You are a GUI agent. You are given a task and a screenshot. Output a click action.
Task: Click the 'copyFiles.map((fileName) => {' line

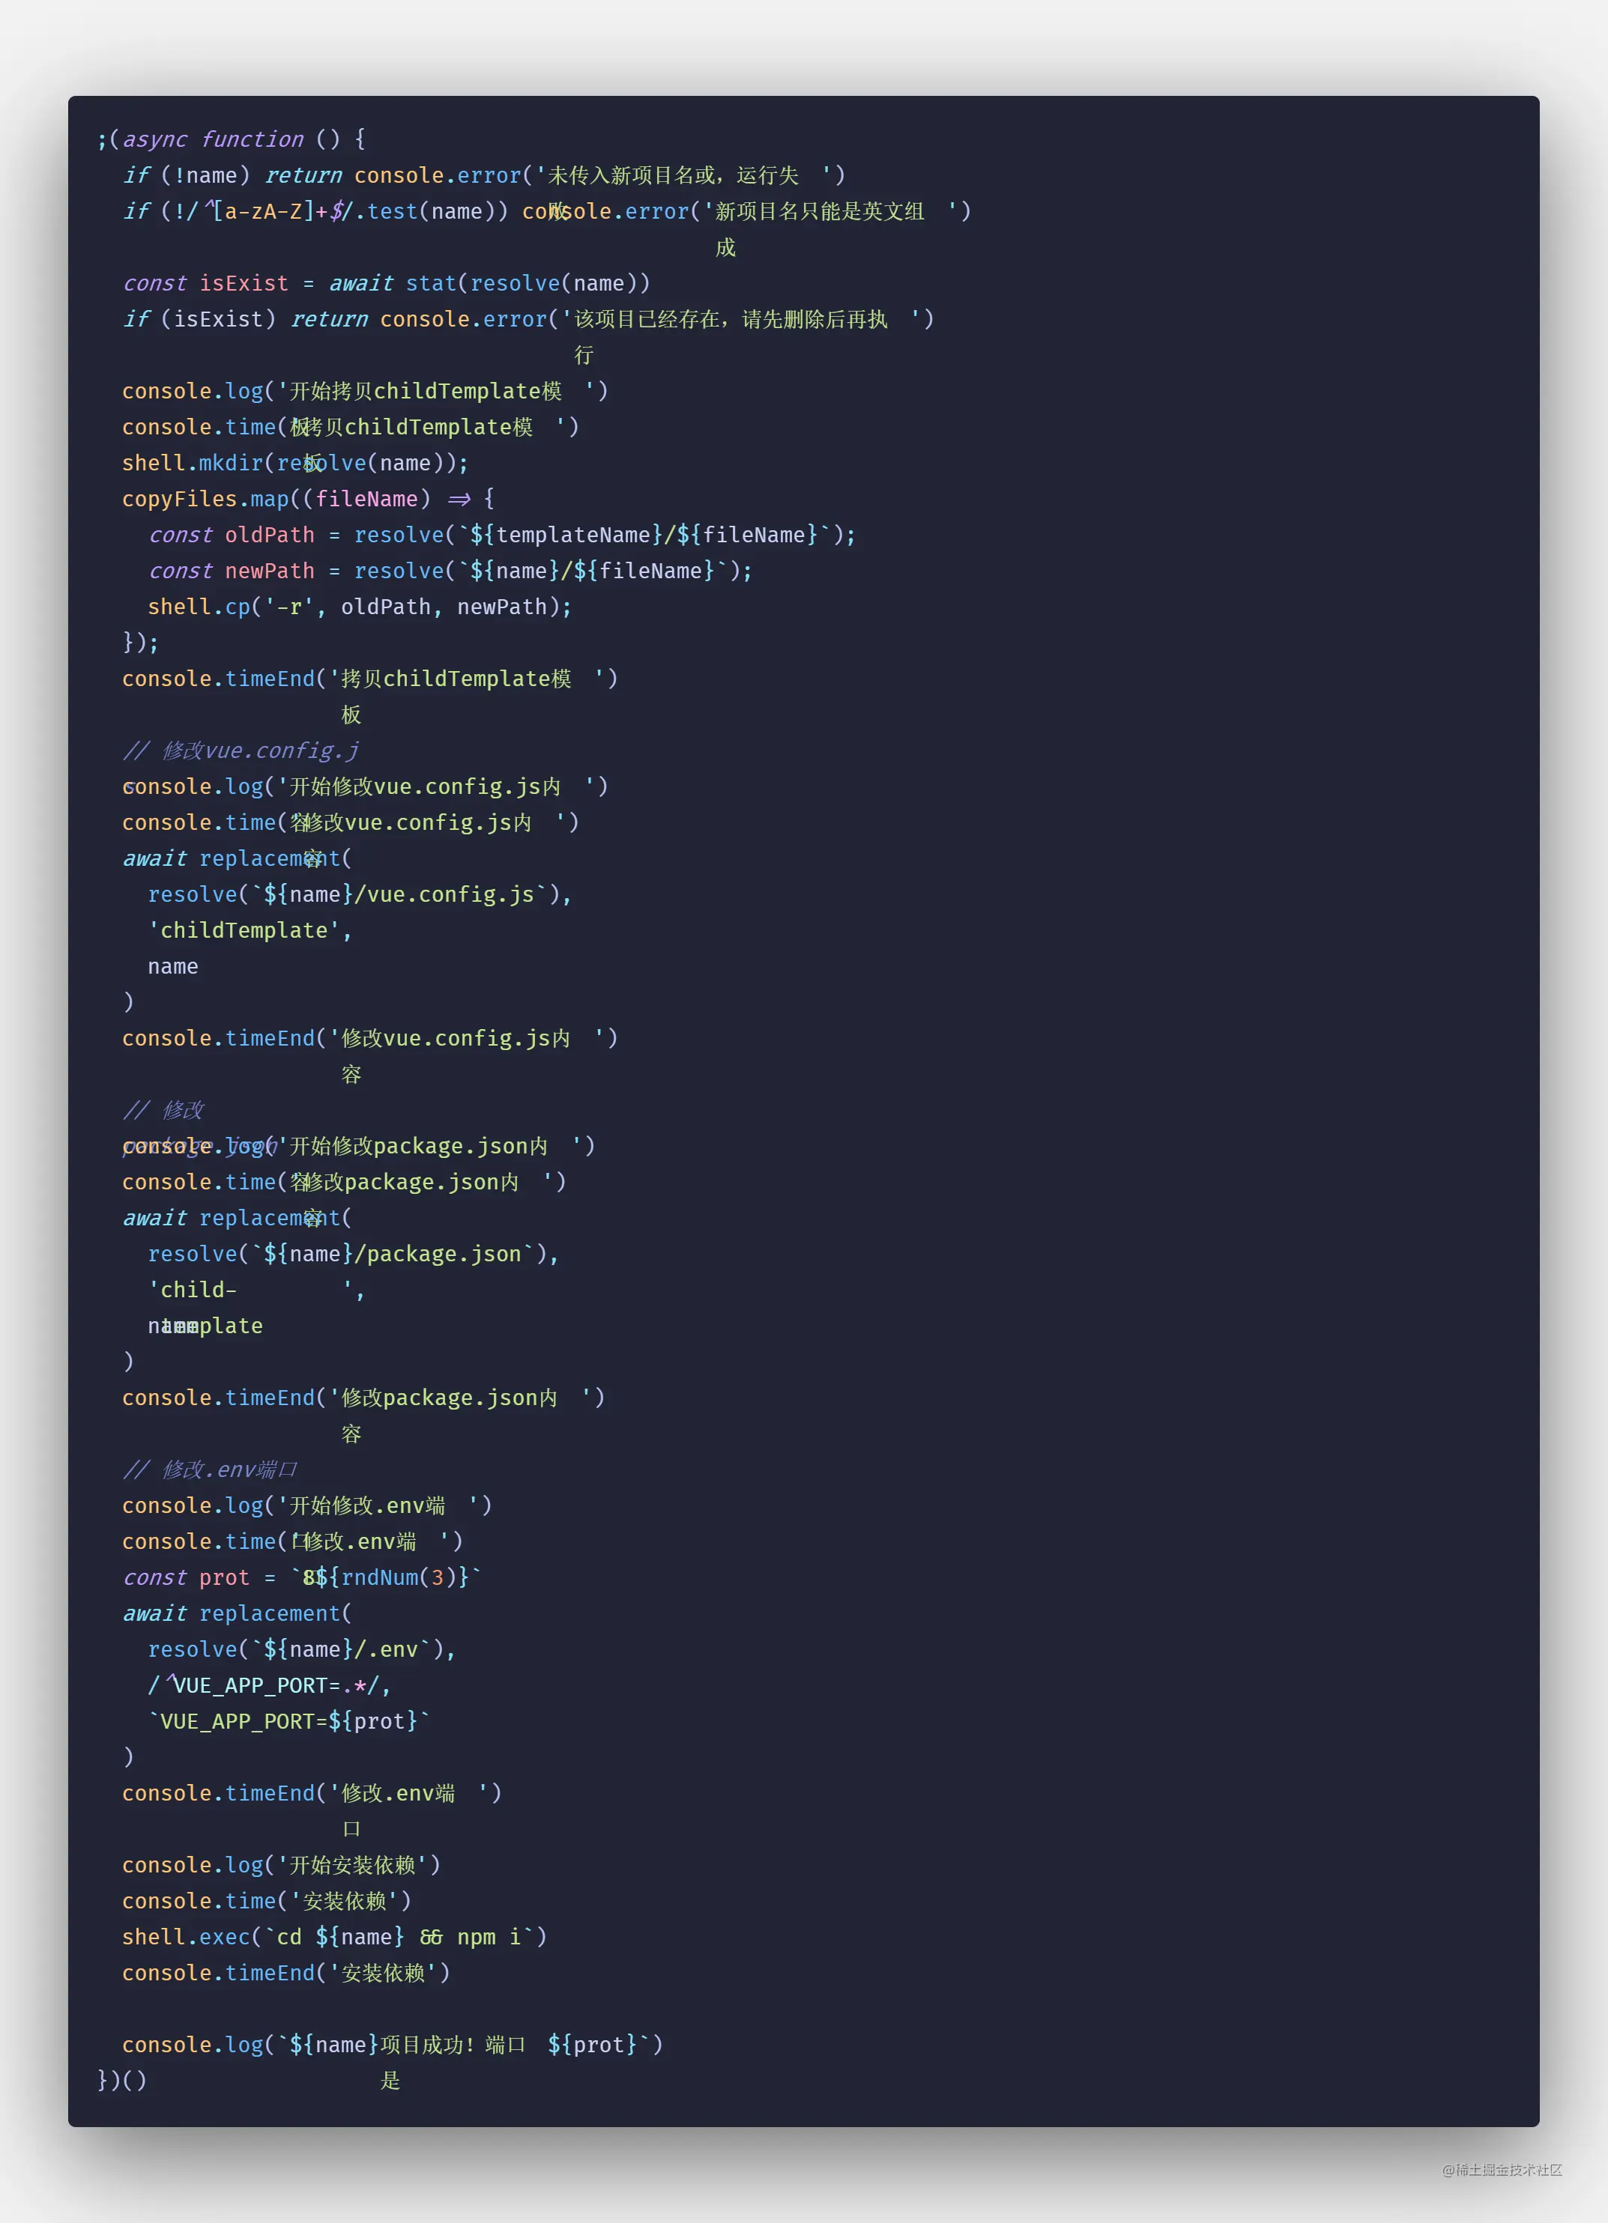tap(308, 499)
